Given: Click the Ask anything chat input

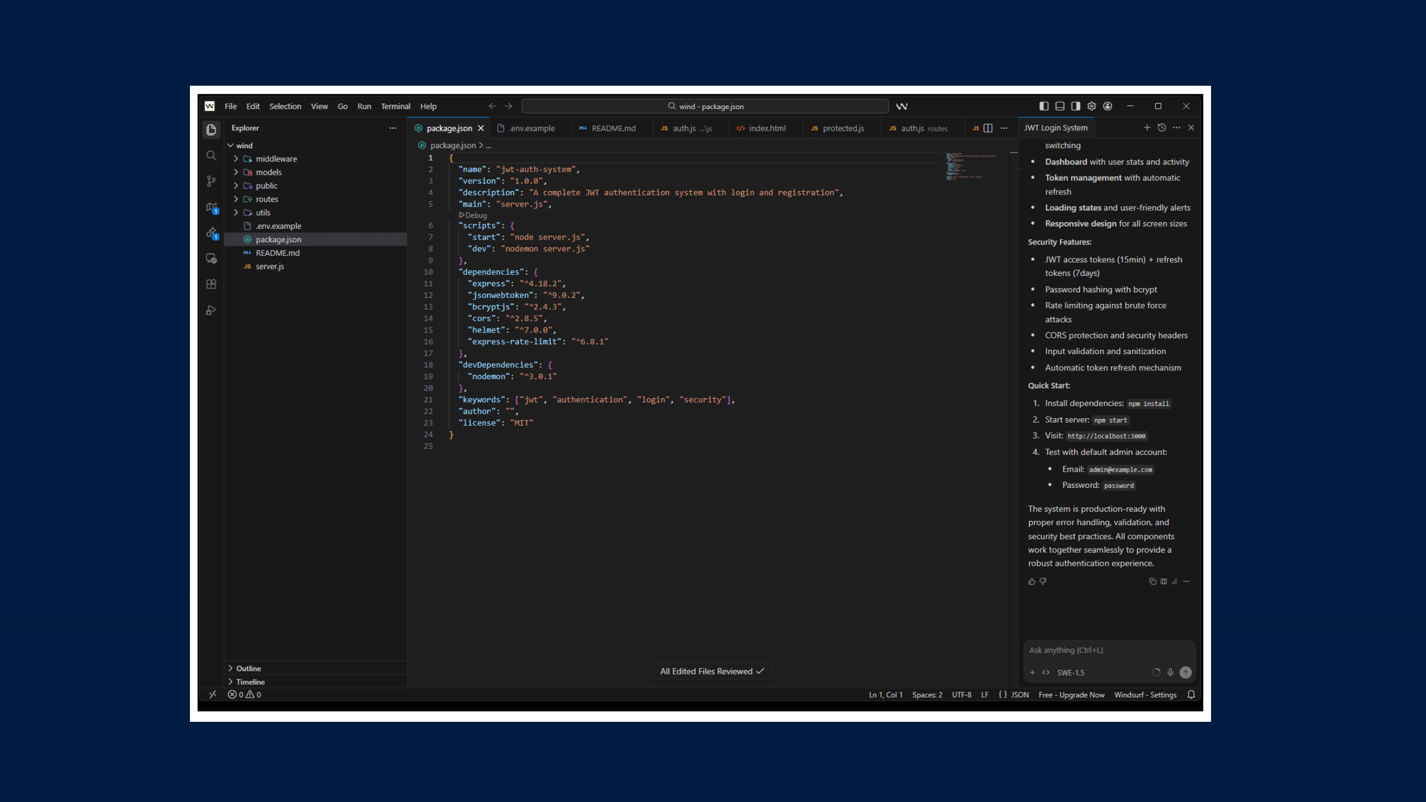Looking at the screenshot, I should (x=1108, y=651).
